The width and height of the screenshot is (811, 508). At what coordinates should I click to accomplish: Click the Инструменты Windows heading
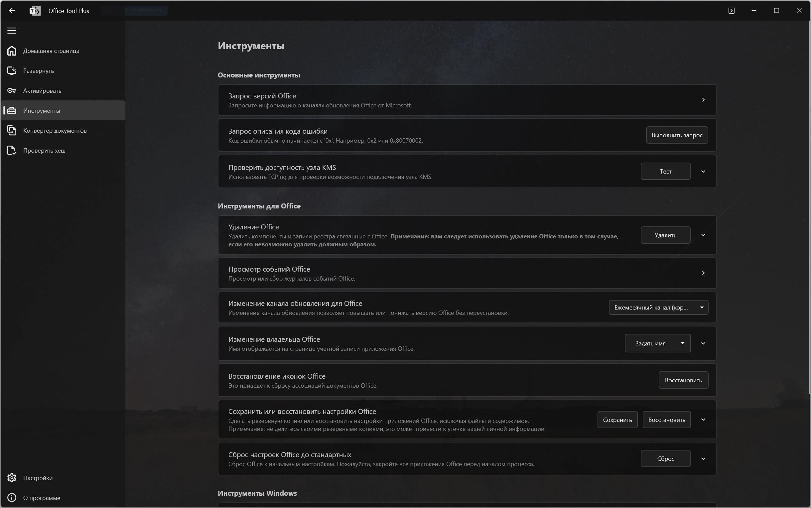point(257,493)
